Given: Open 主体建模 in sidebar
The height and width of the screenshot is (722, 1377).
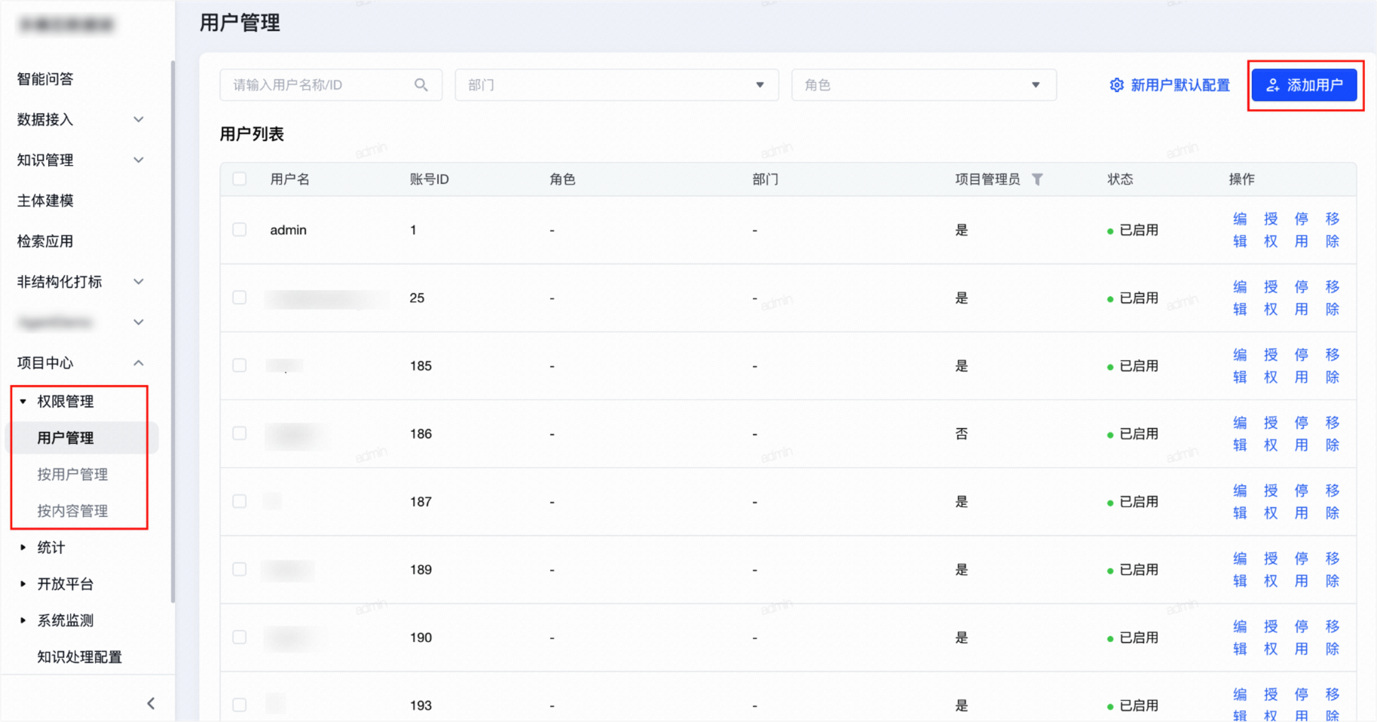Looking at the screenshot, I should point(45,200).
